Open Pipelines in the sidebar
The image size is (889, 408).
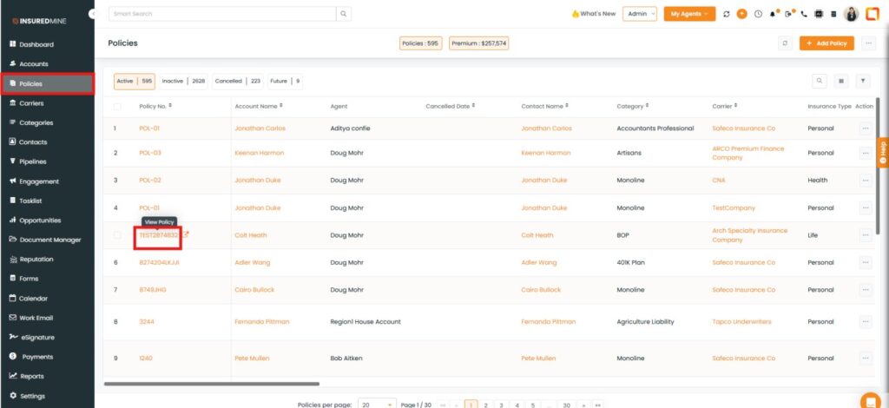pyautogui.click(x=32, y=161)
